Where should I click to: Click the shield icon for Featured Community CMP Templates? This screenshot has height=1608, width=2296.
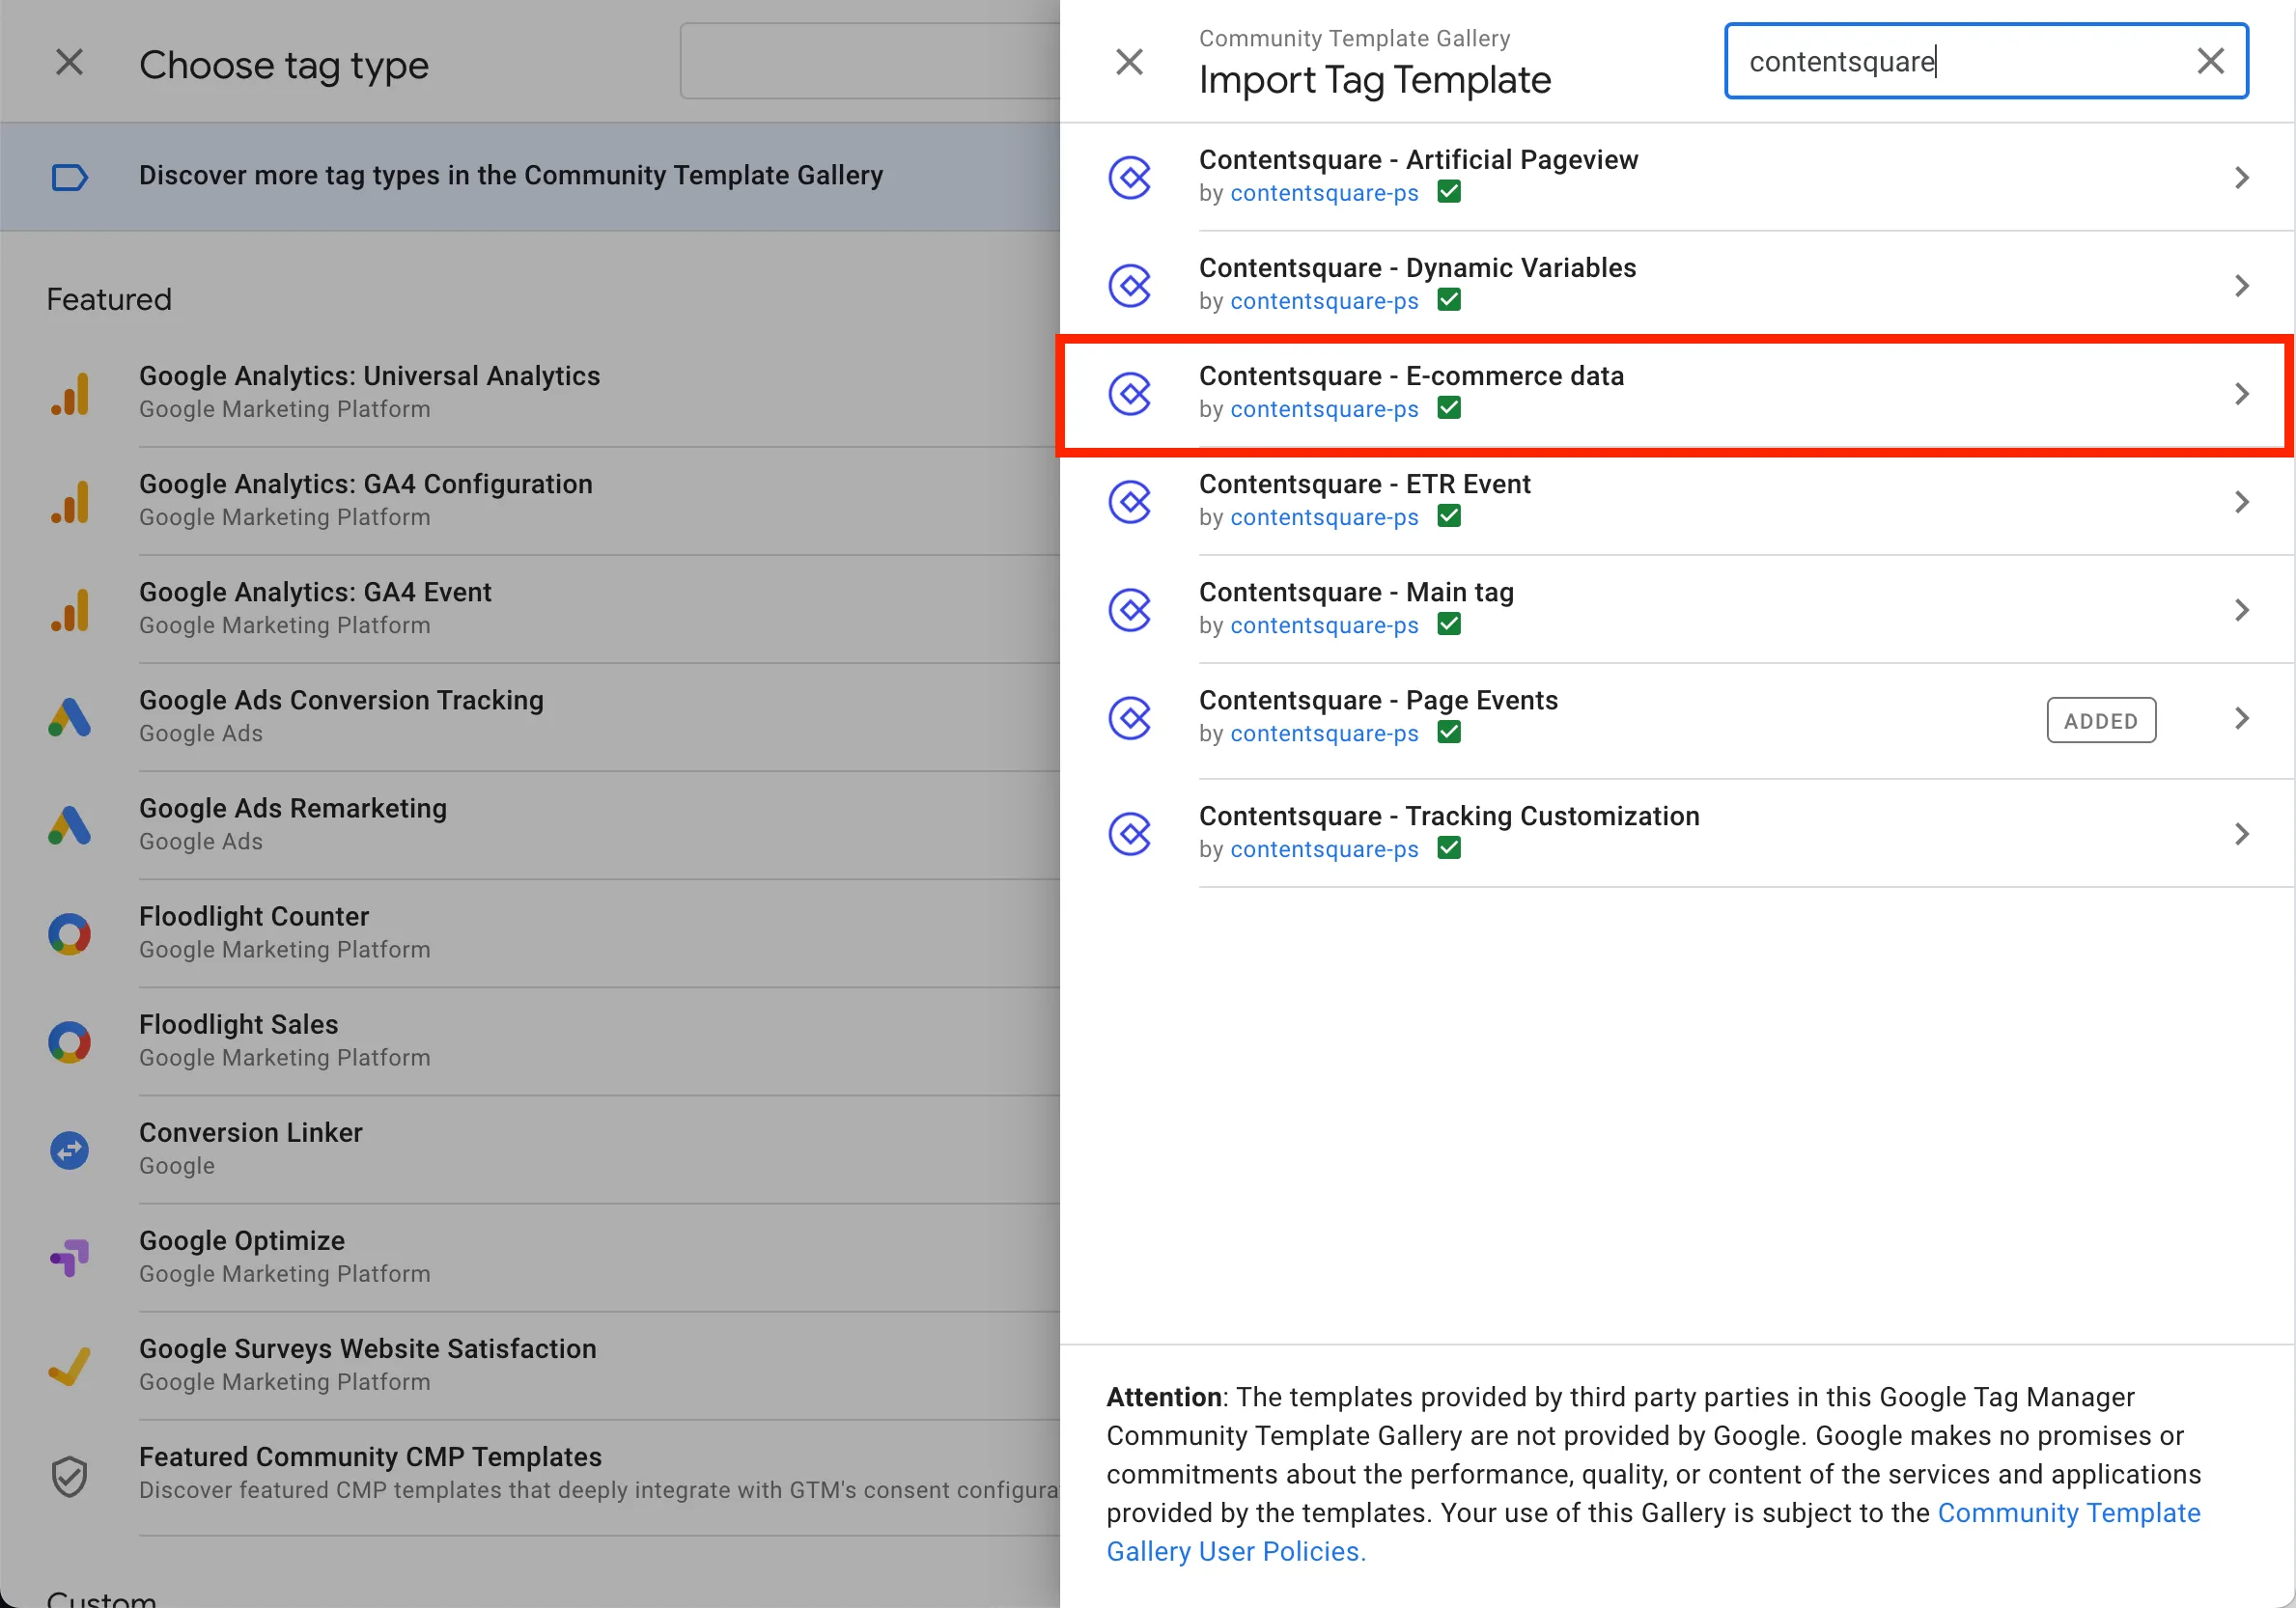coord(70,1475)
